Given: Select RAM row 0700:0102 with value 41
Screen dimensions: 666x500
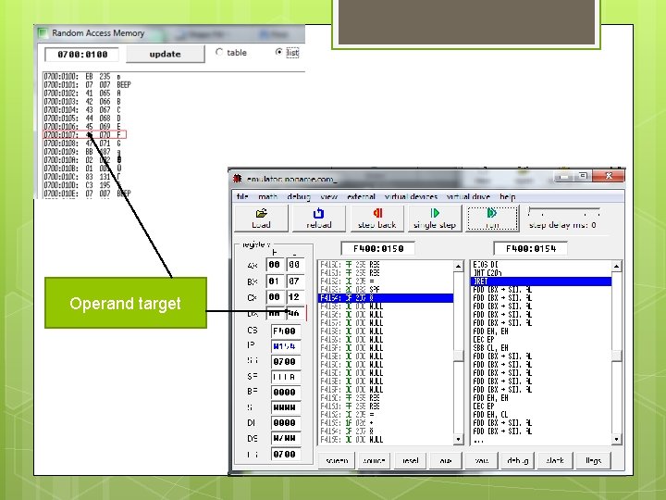Looking at the screenshot, I should click(x=83, y=94).
